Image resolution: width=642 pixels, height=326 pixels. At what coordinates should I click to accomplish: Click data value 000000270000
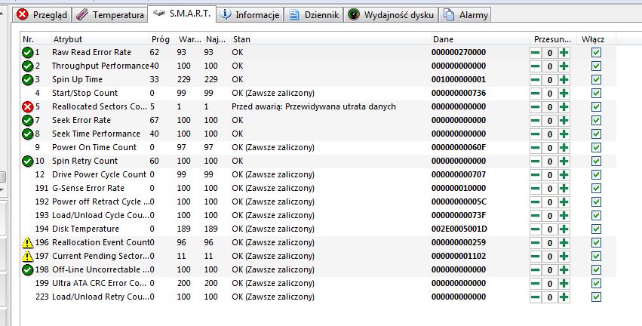459,52
